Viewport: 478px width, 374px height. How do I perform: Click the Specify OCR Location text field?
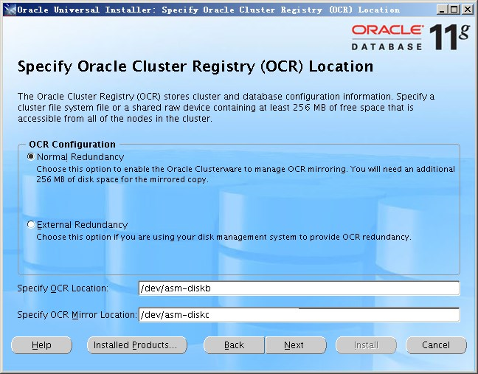pyautogui.click(x=299, y=288)
